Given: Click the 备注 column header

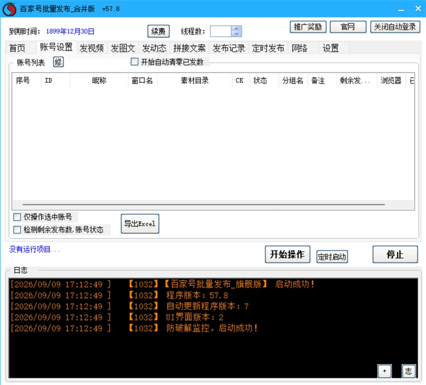Looking at the screenshot, I should (x=322, y=81).
